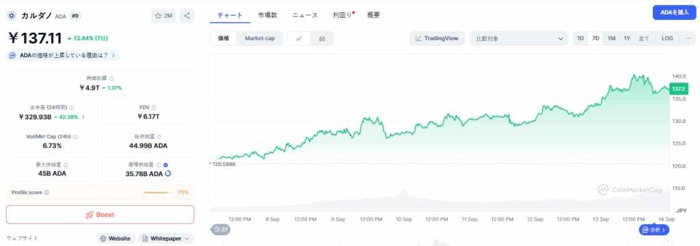Click the Cardano ADA coin logo
The height and width of the screenshot is (246, 700).
click(x=11, y=16)
